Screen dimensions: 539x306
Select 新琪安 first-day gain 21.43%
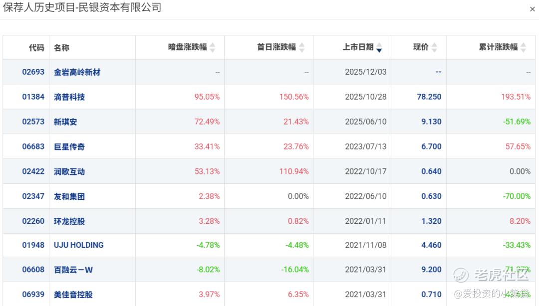(x=296, y=122)
